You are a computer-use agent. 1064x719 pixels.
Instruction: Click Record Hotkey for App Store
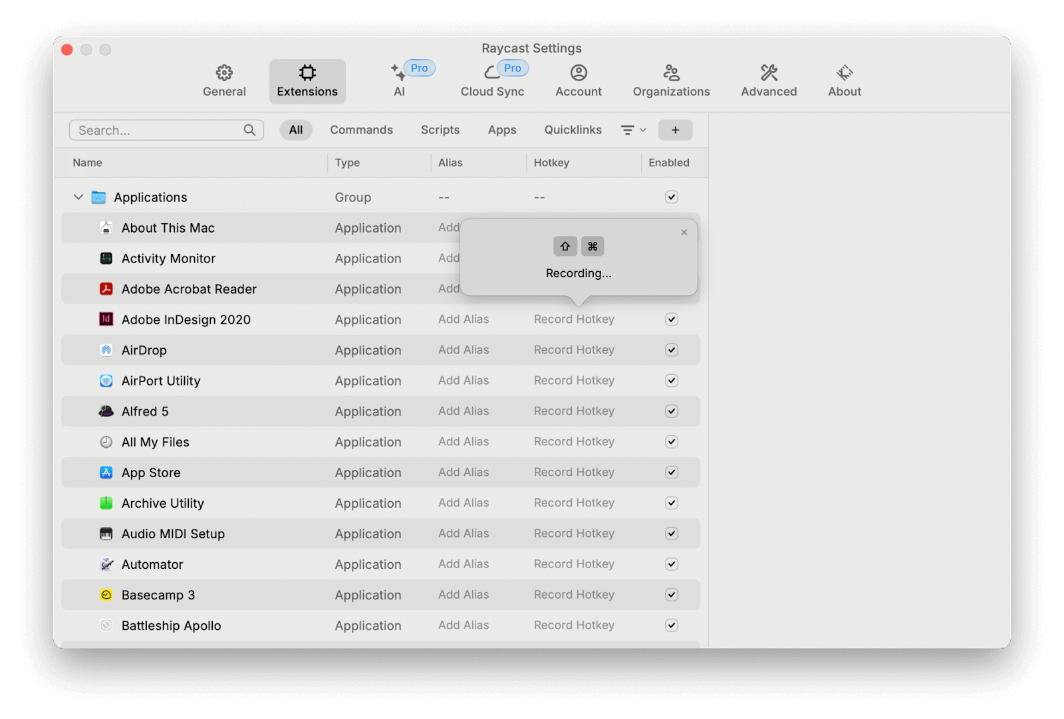[574, 472]
